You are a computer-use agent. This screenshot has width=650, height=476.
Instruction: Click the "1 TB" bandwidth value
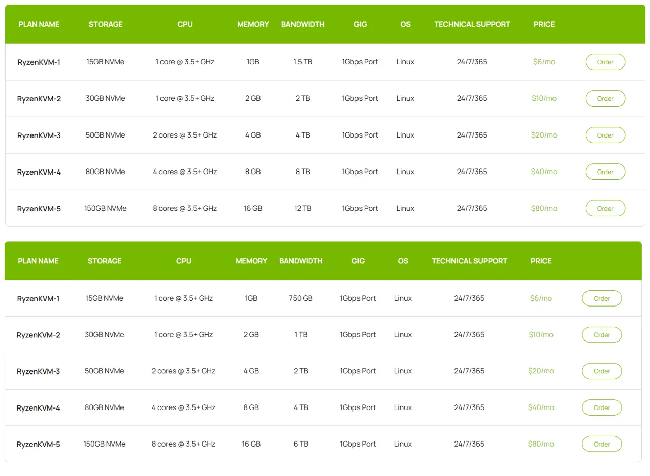301,335
